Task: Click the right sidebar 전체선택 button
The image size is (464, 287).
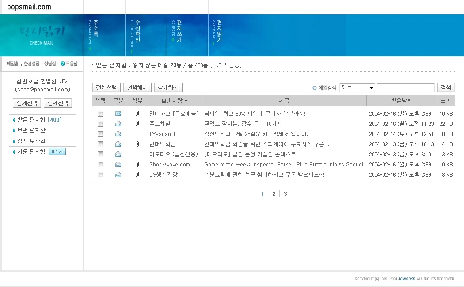Action: tap(58, 103)
